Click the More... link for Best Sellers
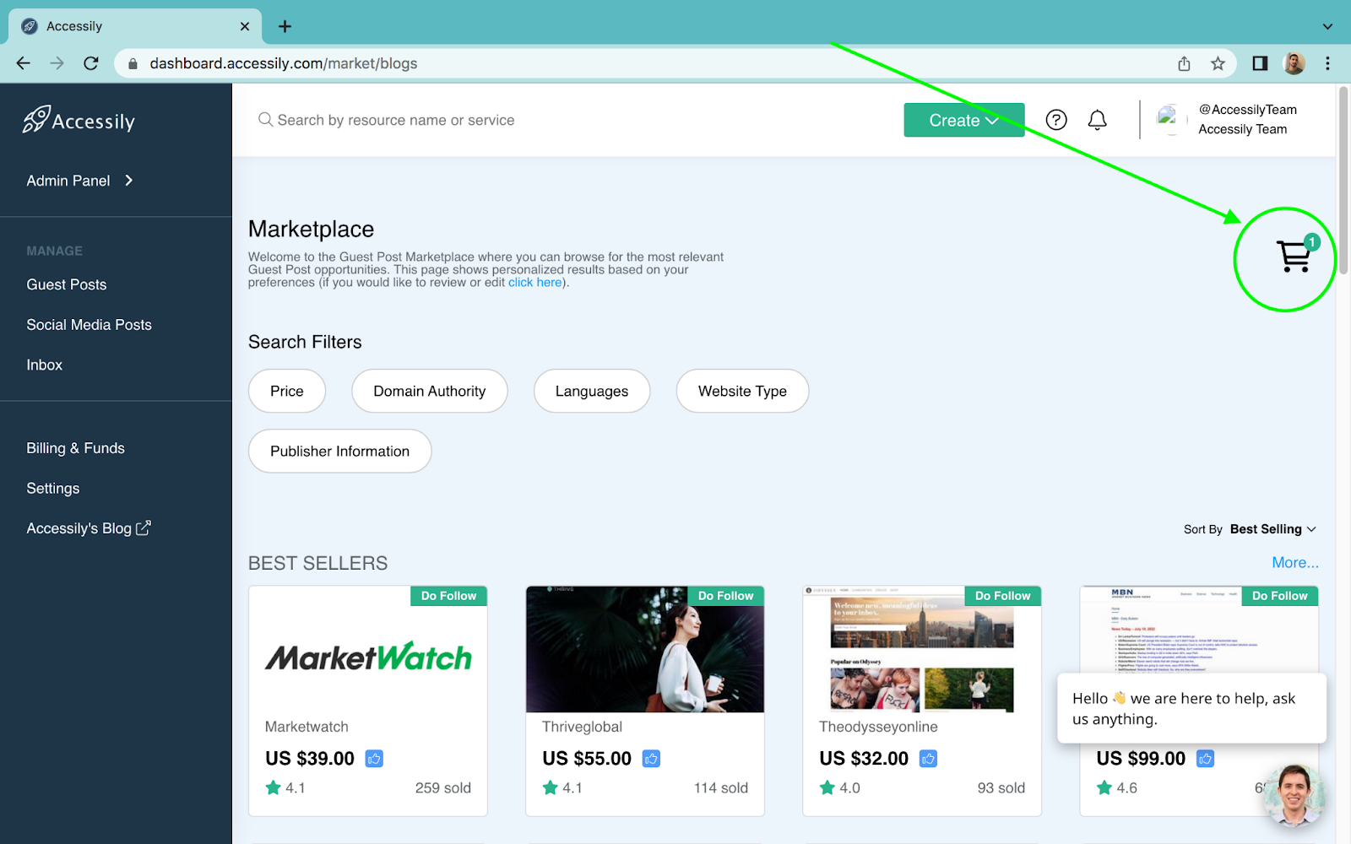Image resolution: width=1351 pixels, height=844 pixels. click(x=1295, y=563)
